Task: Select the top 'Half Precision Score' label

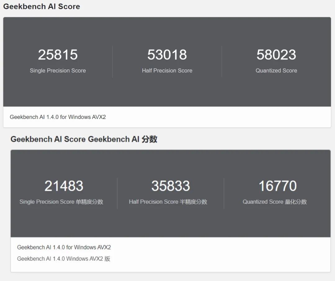Action: pyautogui.click(x=167, y=70)
